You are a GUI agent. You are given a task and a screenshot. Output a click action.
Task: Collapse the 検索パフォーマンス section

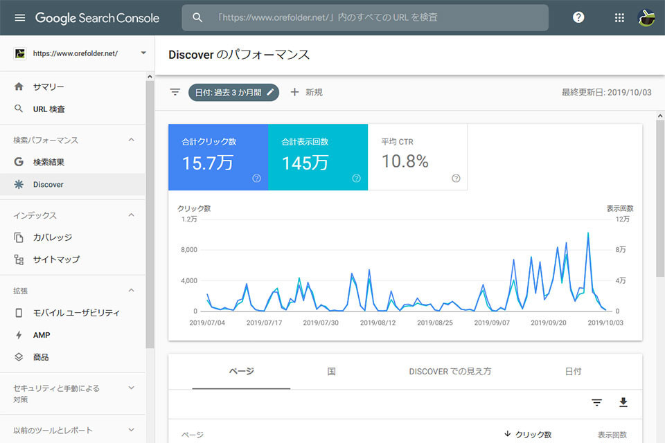(132, 139)
